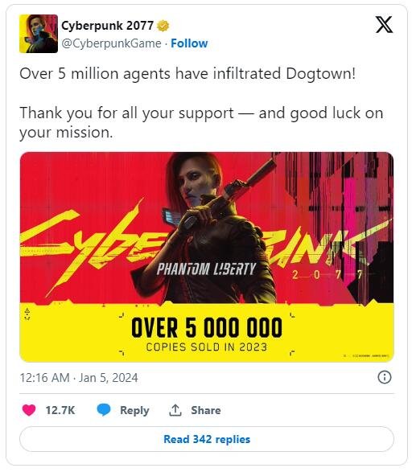
Task: Click the share upload arrow icon
Action: point(175,410)
